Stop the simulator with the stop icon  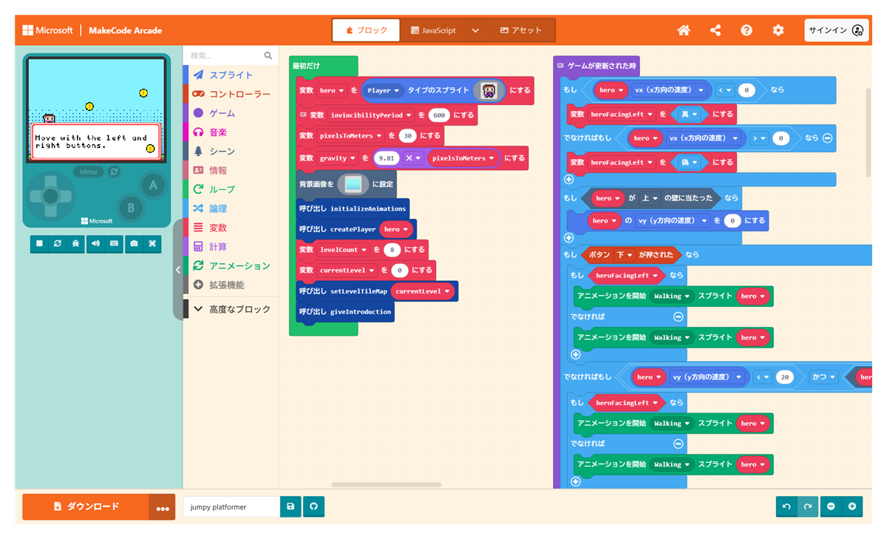39,243
